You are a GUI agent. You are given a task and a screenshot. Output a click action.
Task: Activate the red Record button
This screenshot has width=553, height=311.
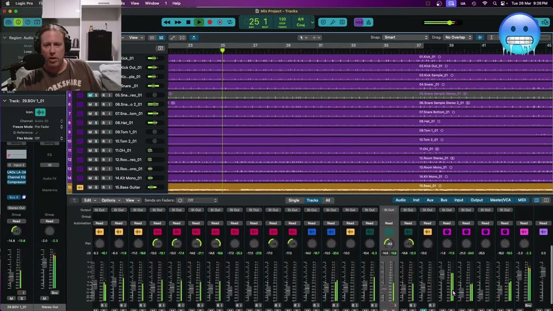pos(210,22)
